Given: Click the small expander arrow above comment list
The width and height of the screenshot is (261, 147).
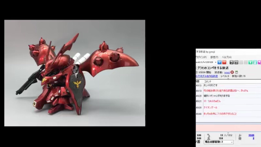Looking at the screenshot, I should [x=228, y=79].
